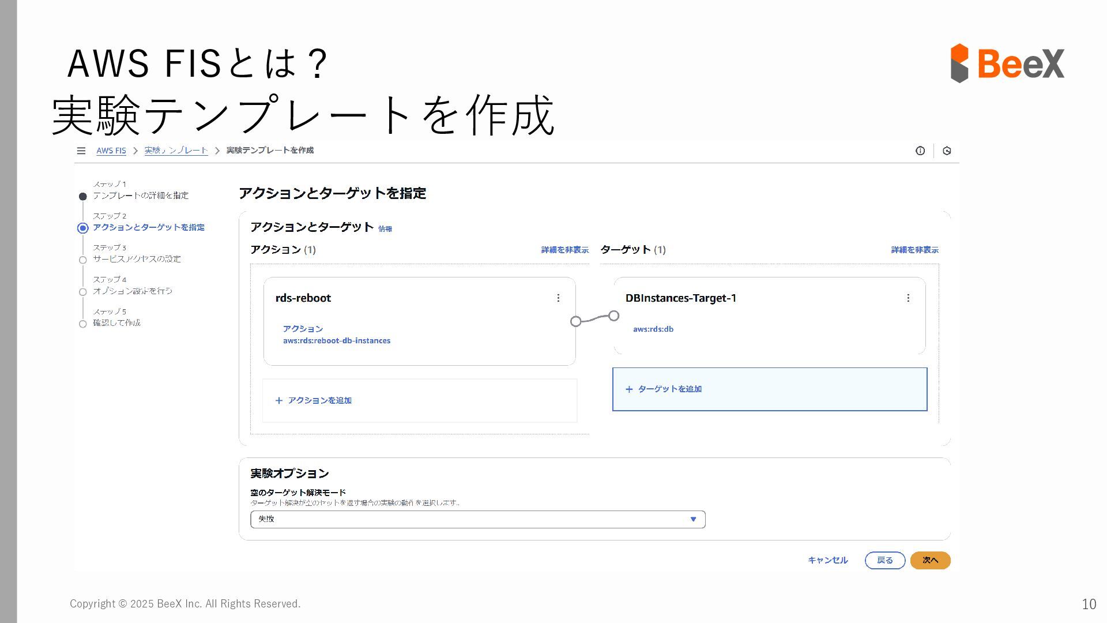Viewport: 1107px width, 623px height.
Task: Select step 2 アクションとターゲットを指定
Action: [149, 227]
